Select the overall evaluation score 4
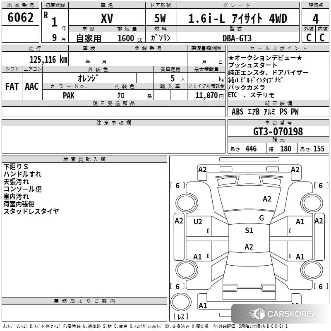The height and width of the screenshot is (331, 331). 315,19
